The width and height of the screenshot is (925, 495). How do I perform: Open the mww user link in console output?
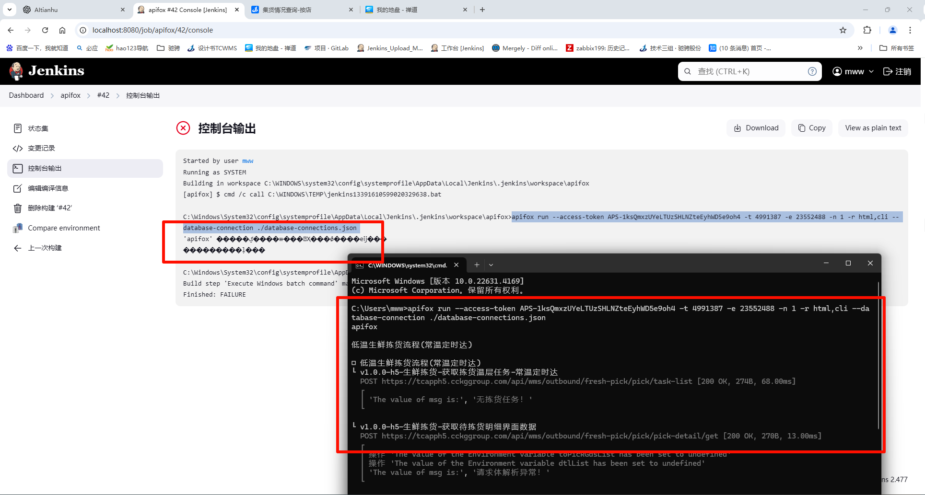[247, 161]
